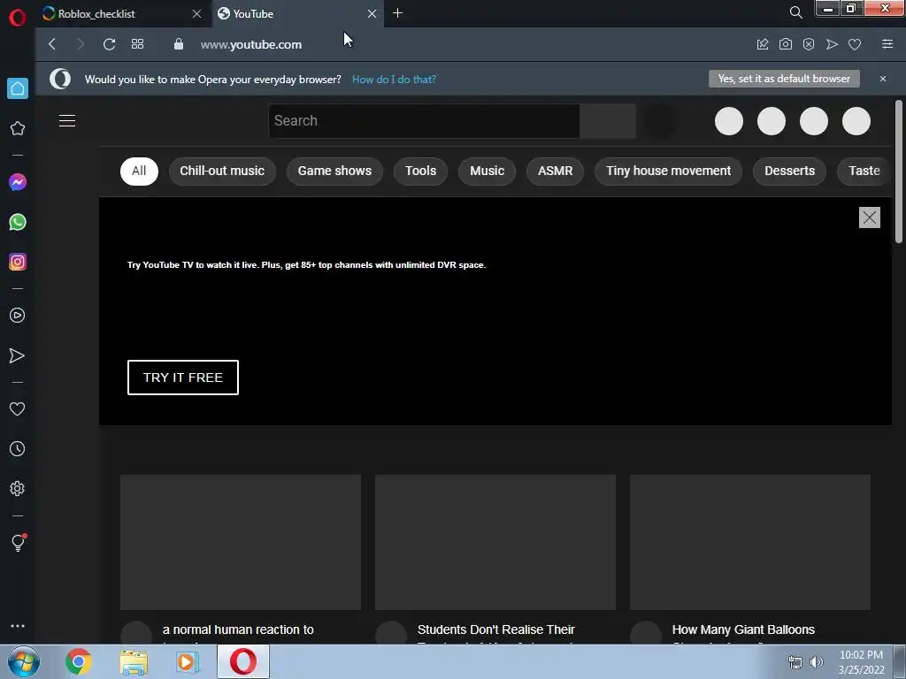The image size is (906, 679).
Task: Open a new tab with the plus button
Action: (x=397, y=12)
